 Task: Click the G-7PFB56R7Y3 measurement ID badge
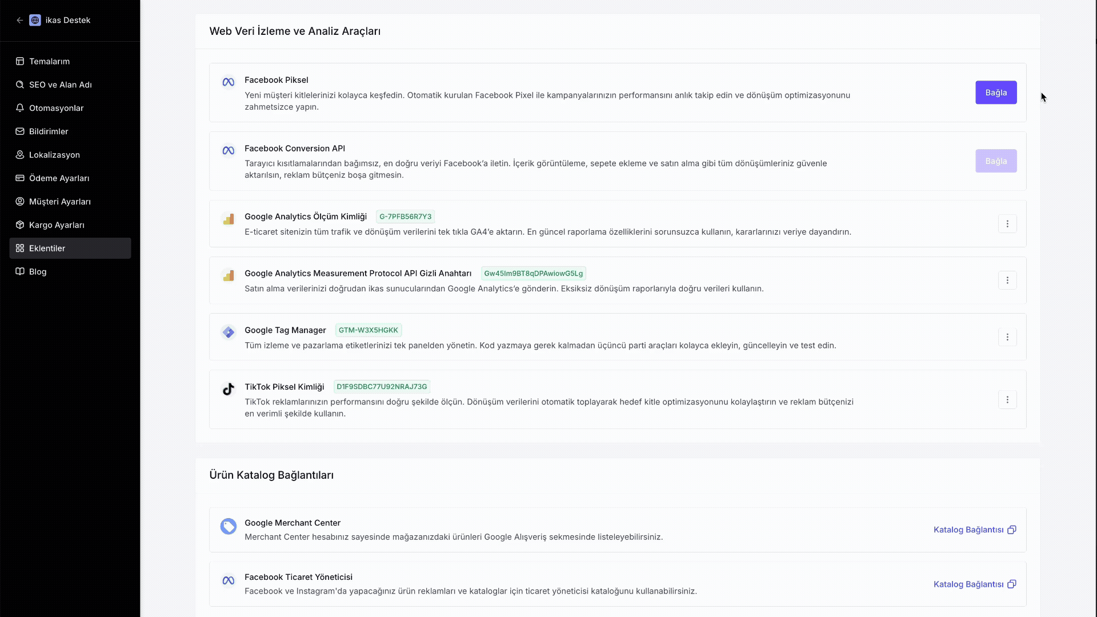(x=405, y=217)
